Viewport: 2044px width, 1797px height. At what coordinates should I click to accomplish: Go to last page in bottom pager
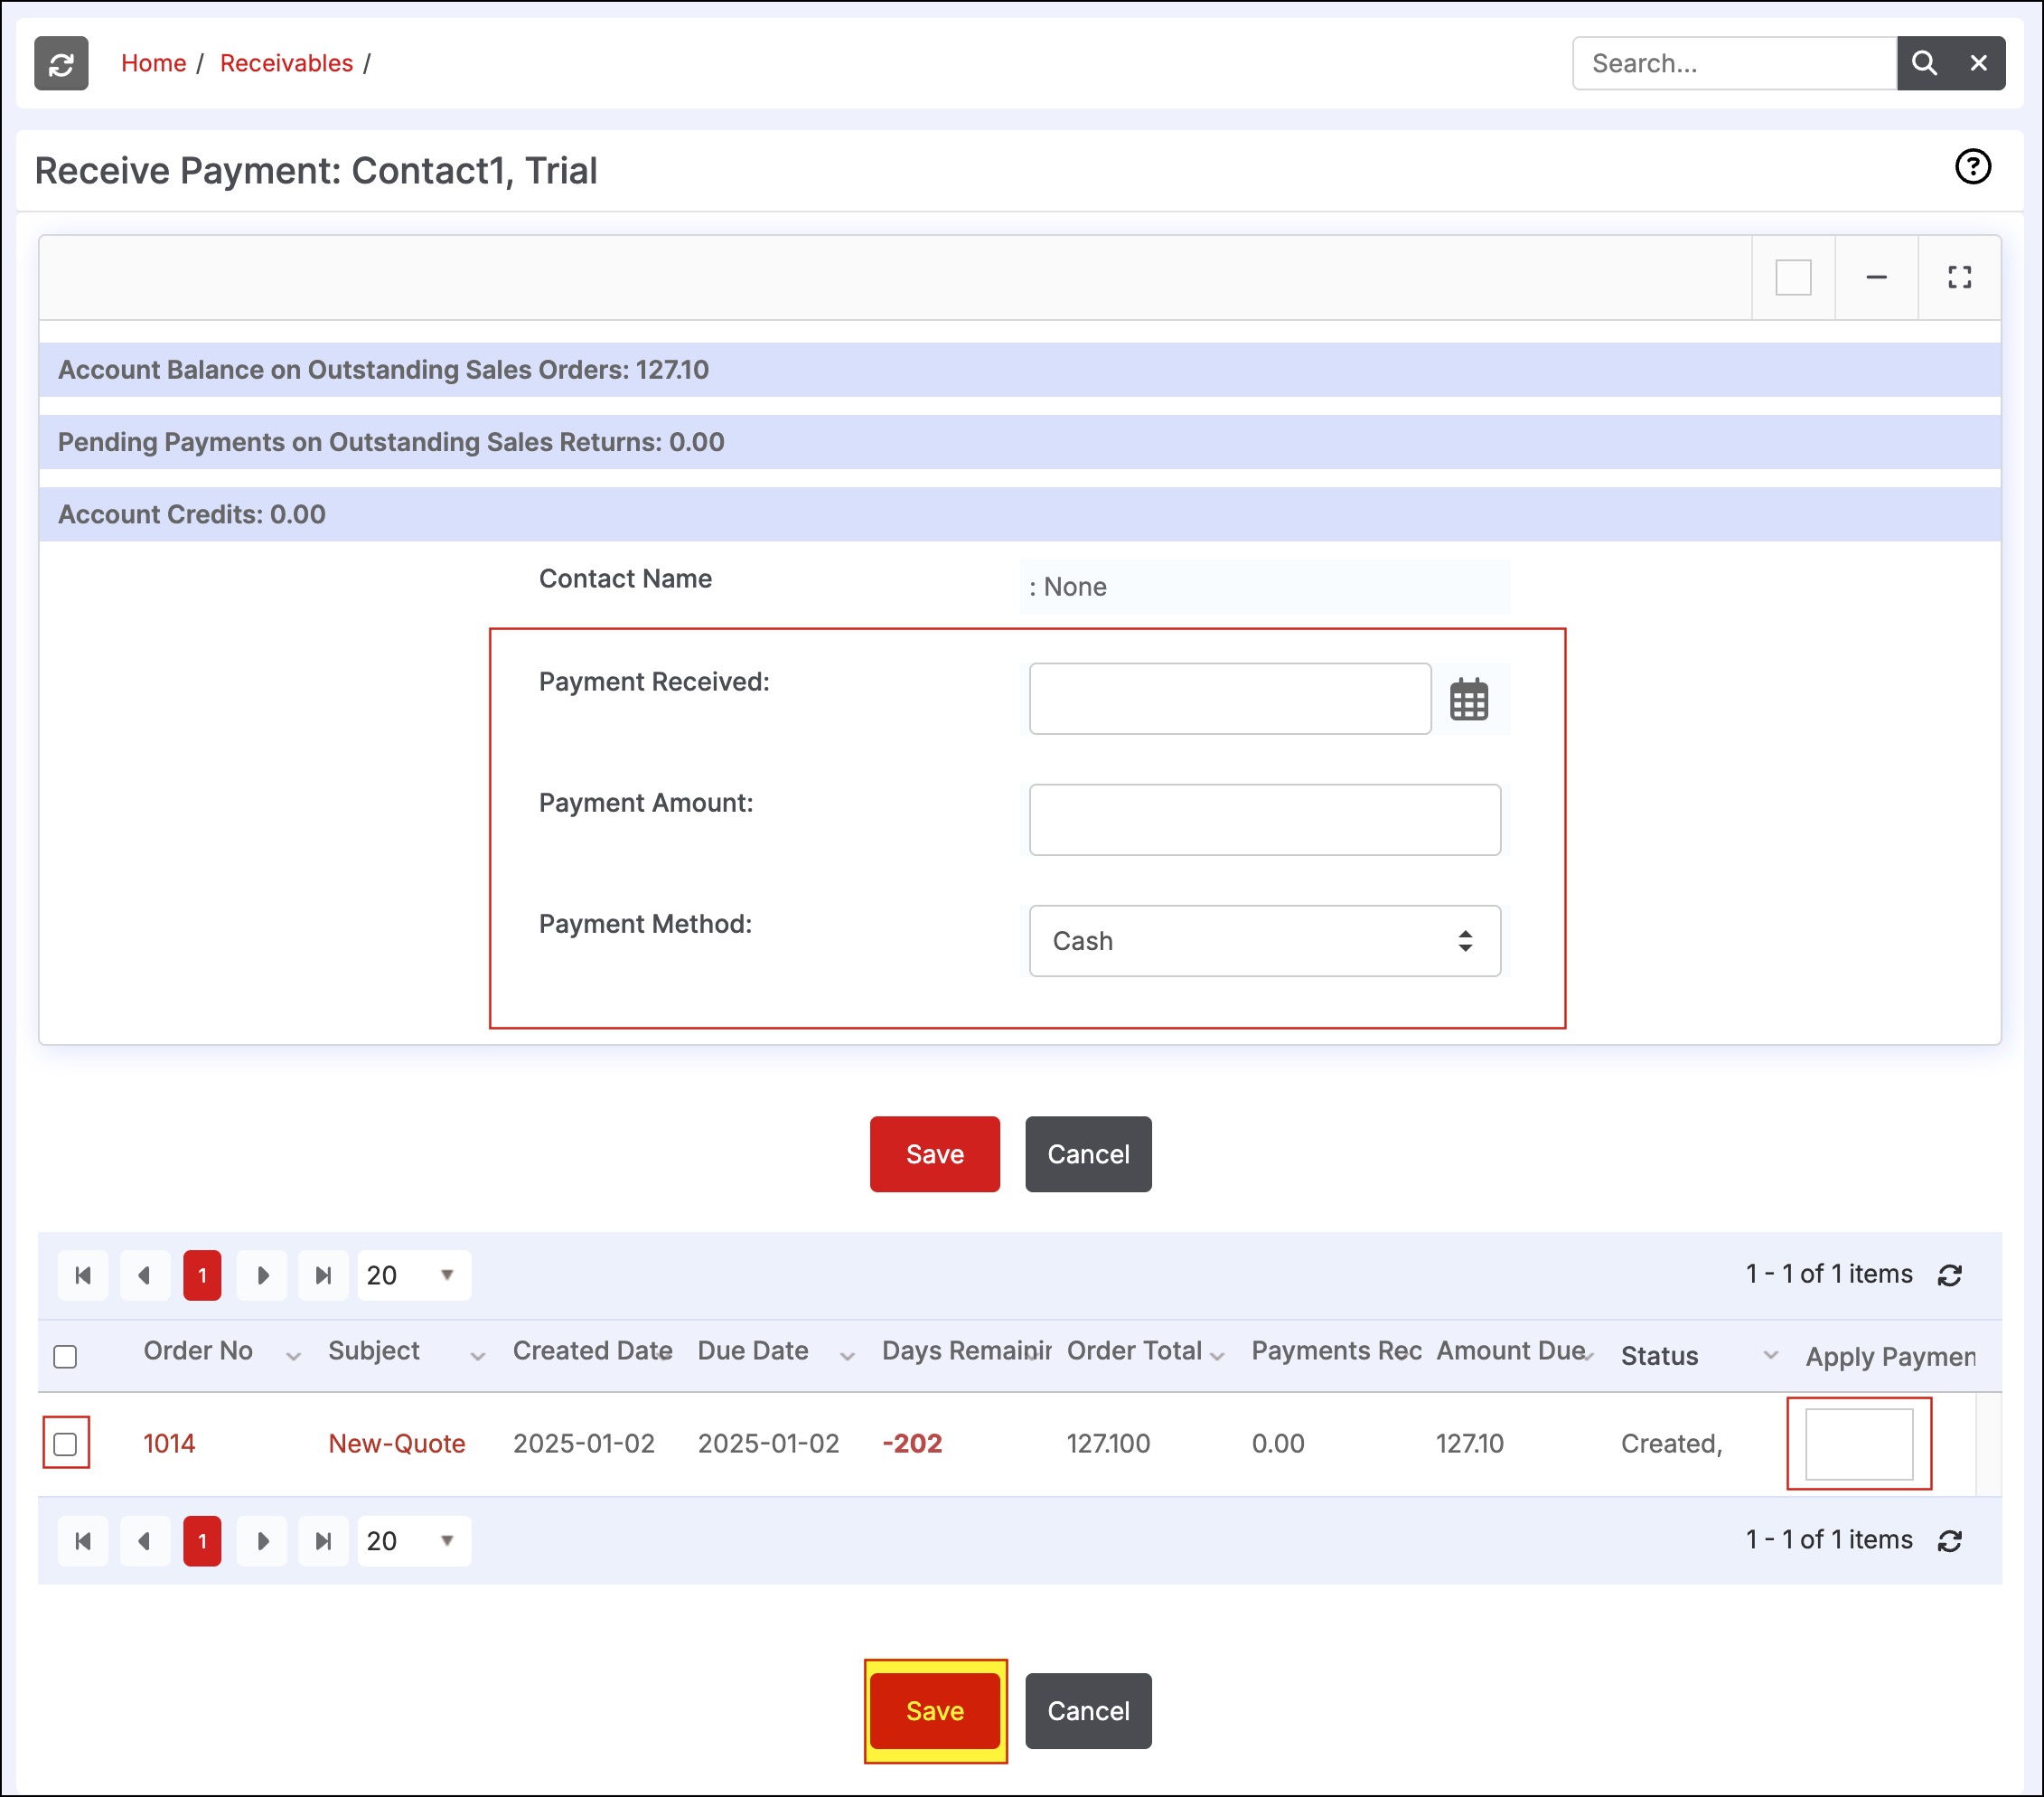pos(323,1541)
